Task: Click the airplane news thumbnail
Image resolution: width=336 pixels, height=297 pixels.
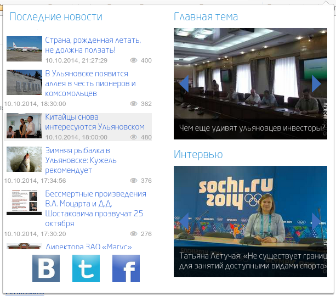Action: click(x=24, y=49)
